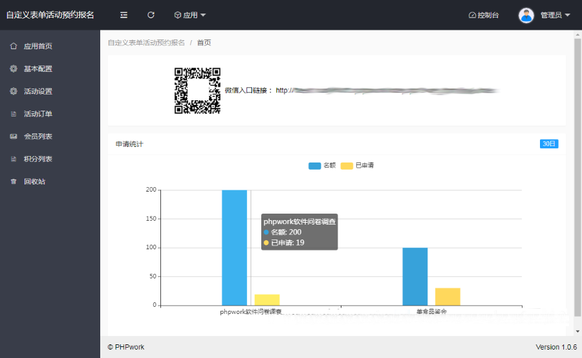Collapse the sidebar with the menu-fold icon
This screenshot has width=582, height=358.
[x=124, y=15]
